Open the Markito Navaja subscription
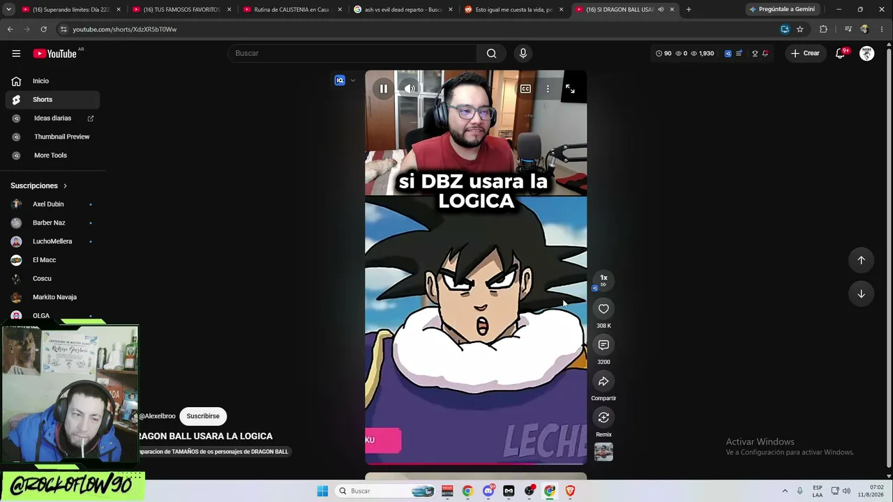 pyautogui.click(x=52, y=297)
